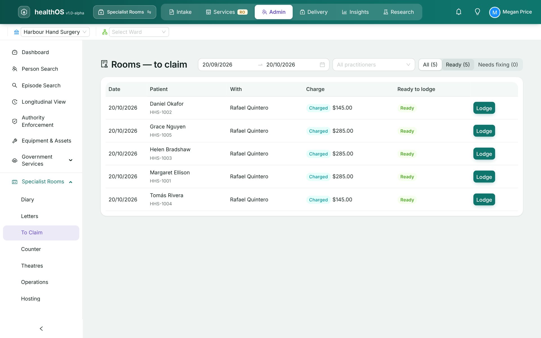Click the Patient column header
Viewport: 541px width, 338px height.
coord(159,89)
